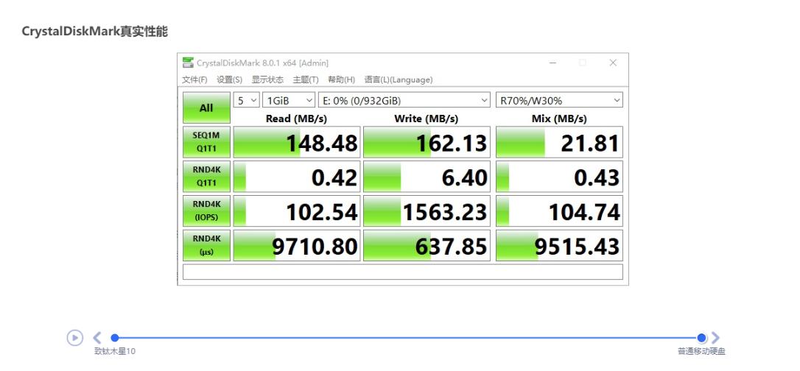Open the test count dropdown showing 5
Viewport: 800px width, 371px height.
[247, 100]
